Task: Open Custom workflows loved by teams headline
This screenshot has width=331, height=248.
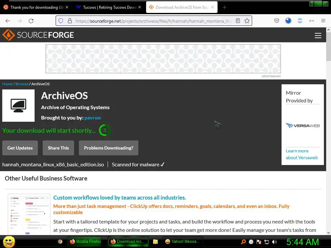Action: pos(120,198)
